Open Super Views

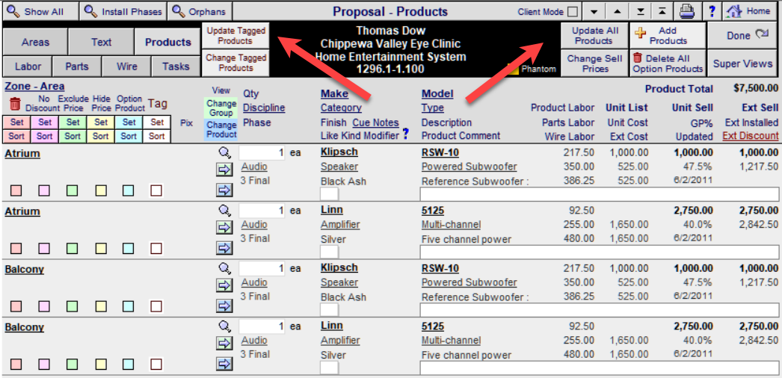pos(743,63)
